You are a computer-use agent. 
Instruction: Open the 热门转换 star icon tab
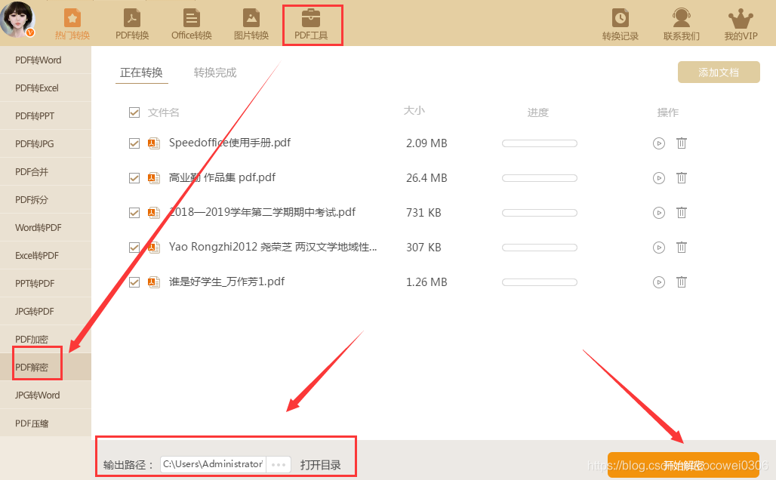pos(72,23)
